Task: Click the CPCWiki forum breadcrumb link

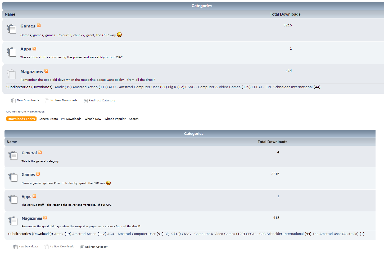Action: [16, 112]
